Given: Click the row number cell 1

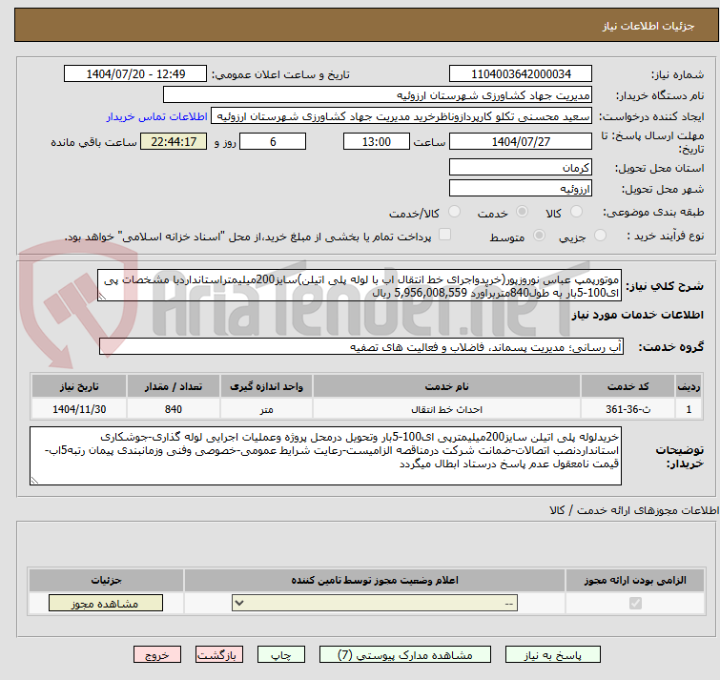Looking at the screenshot, I should pos(689,409).
